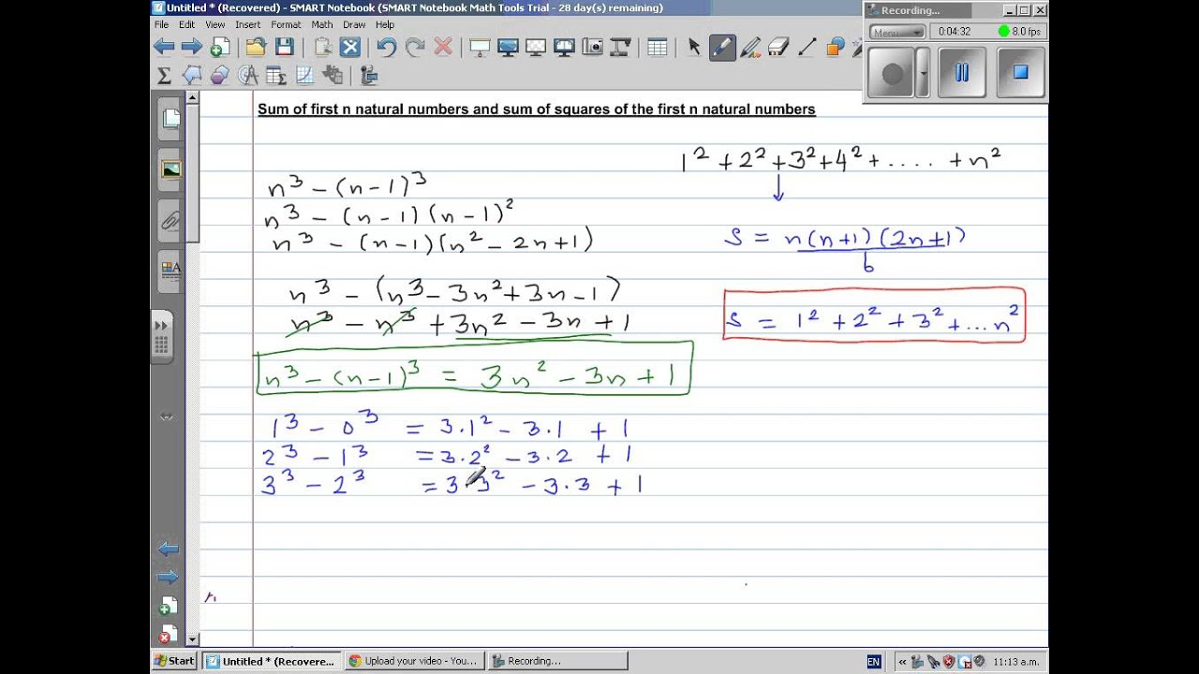Open the Math menu
1199x674 pixels.
point(322,24)
